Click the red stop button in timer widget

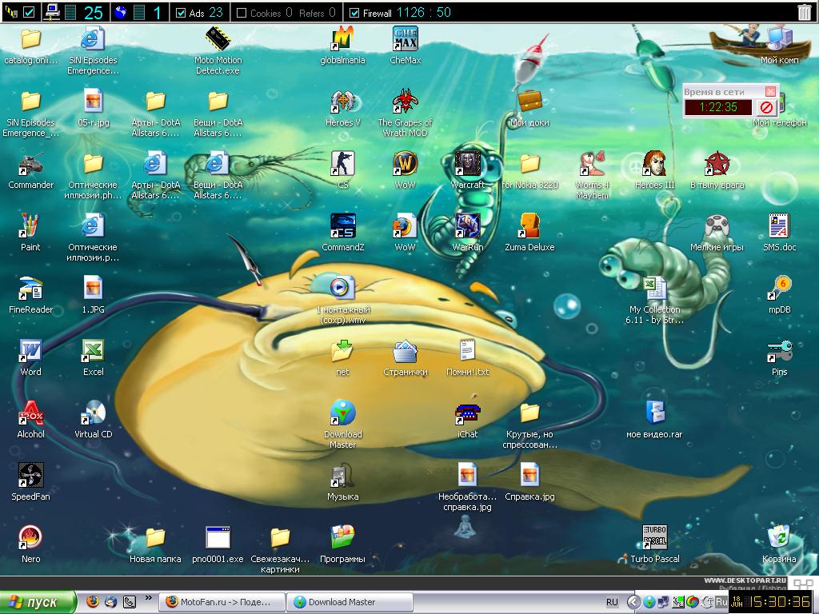(x=766, y=108)
